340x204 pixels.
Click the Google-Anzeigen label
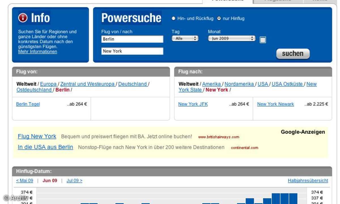[x=303, y=132]
